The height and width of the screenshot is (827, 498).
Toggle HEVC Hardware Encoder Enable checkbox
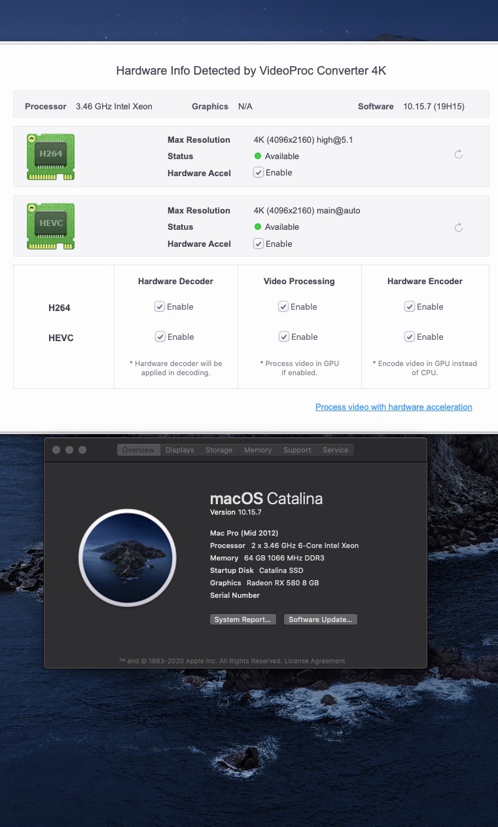coord(410,337)
